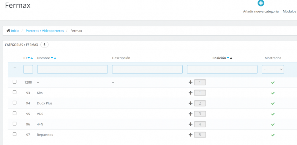
Task: Click ID value 94
Action: 28,103
